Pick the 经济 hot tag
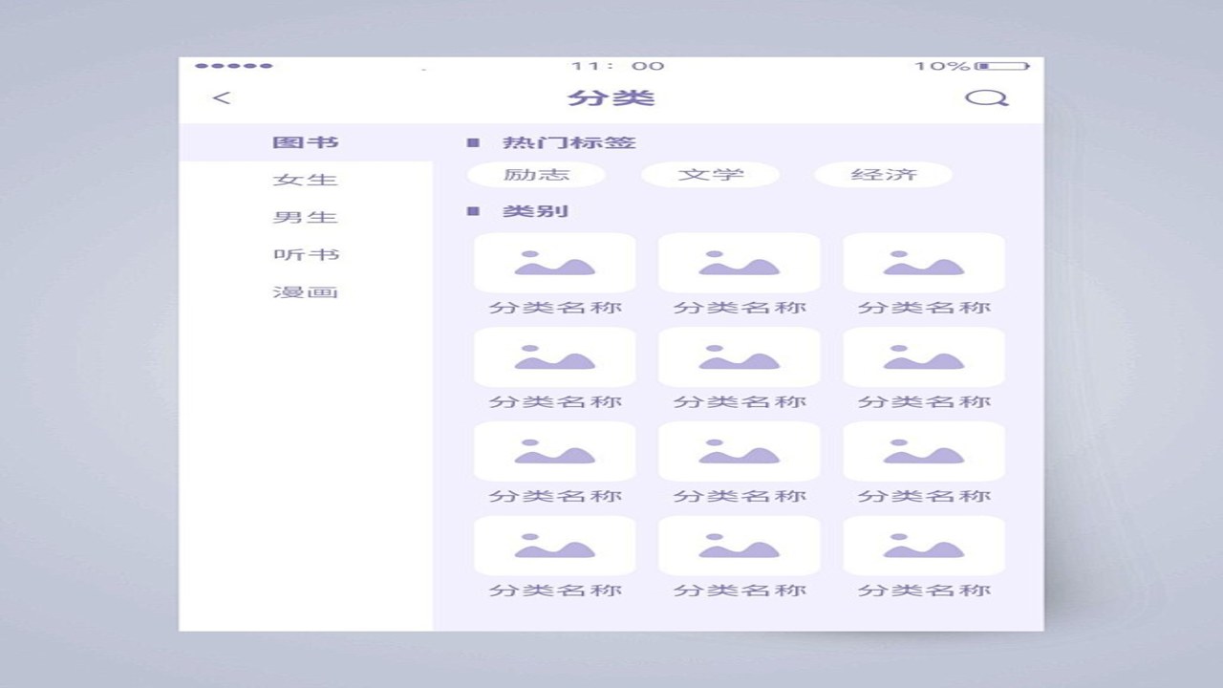 [x=884, y=174]
